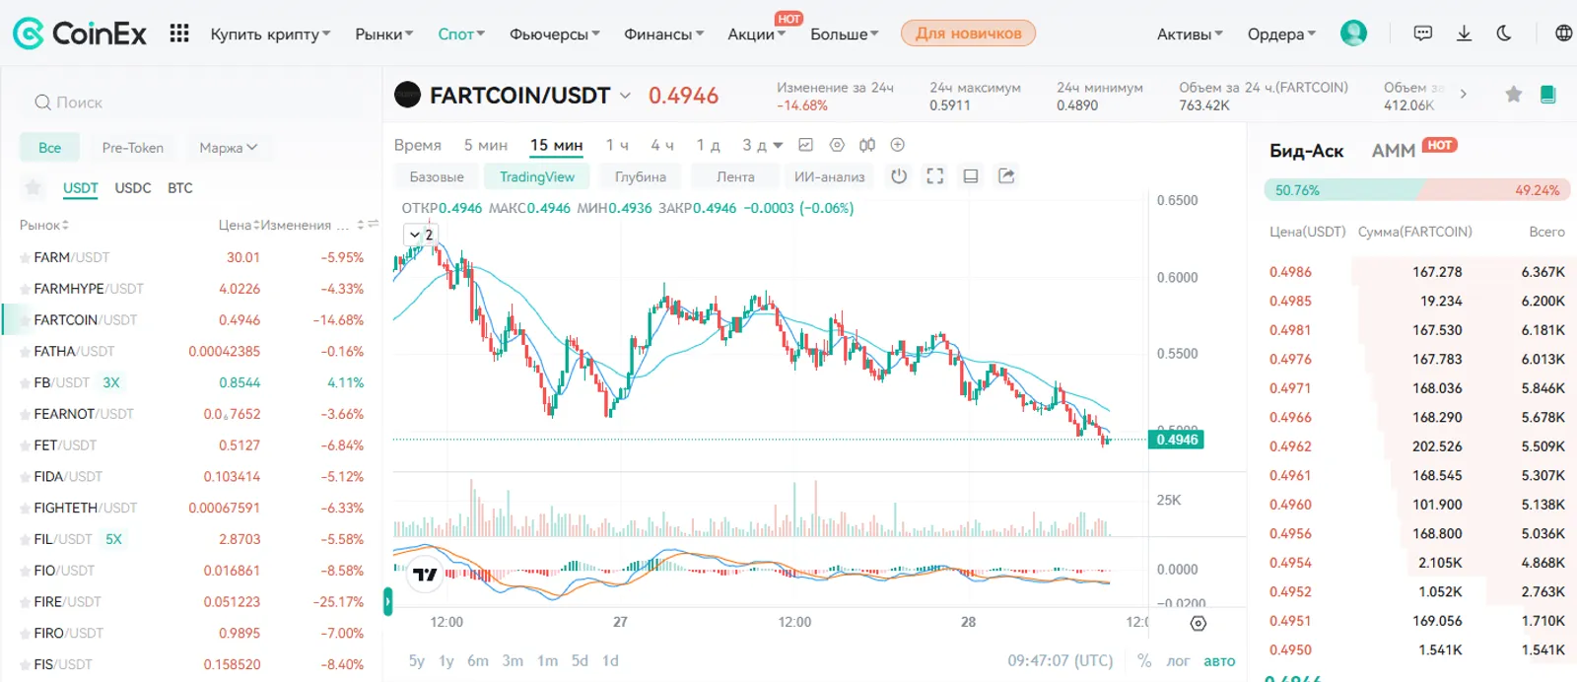
Task: Favorite the FARM/USDT row star
Action: 25,258
